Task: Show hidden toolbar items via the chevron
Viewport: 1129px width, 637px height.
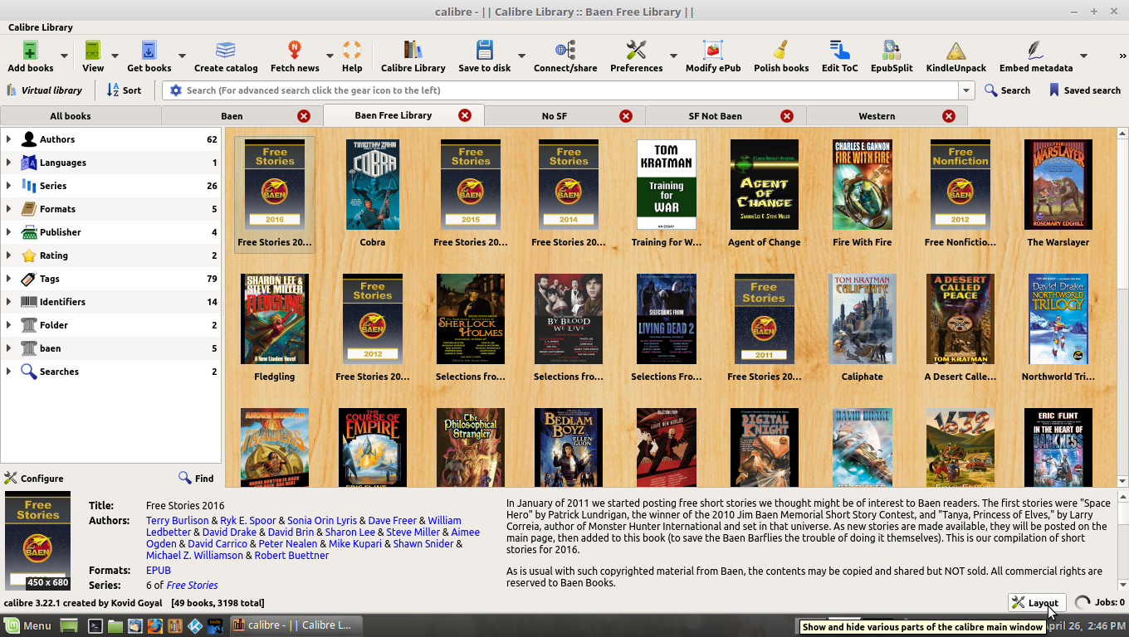Action: [x=1122, y=56]
